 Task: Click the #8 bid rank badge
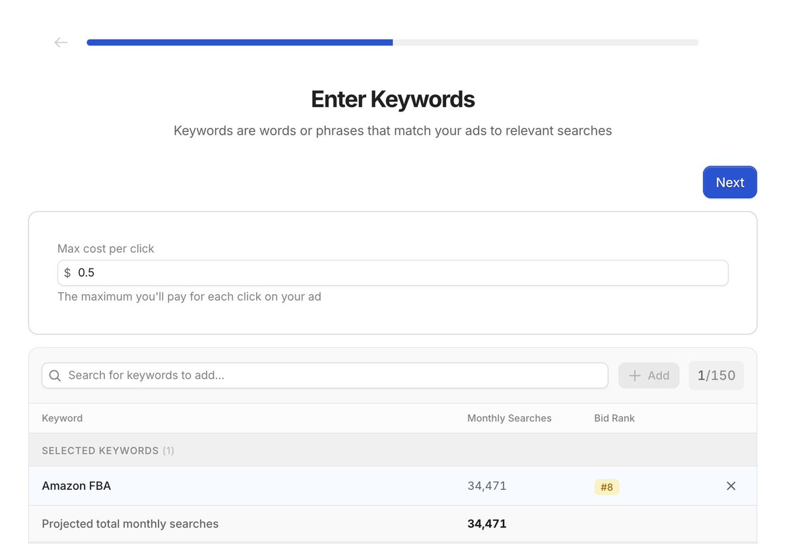pyautogui.click(x=607, y=487)
